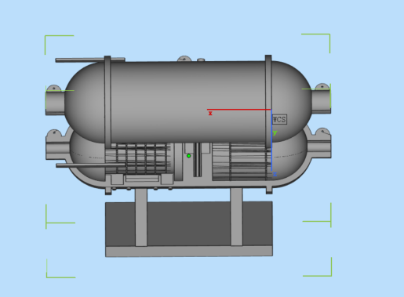Click the top-right bounding box corner
The width and height of the screenshot is (404, 297).
point(316,43)
